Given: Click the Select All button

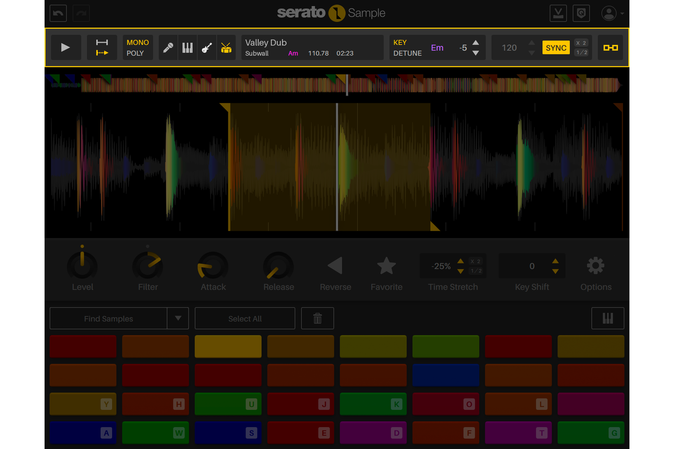Looking at the screenshot, I should coord(245,318).
